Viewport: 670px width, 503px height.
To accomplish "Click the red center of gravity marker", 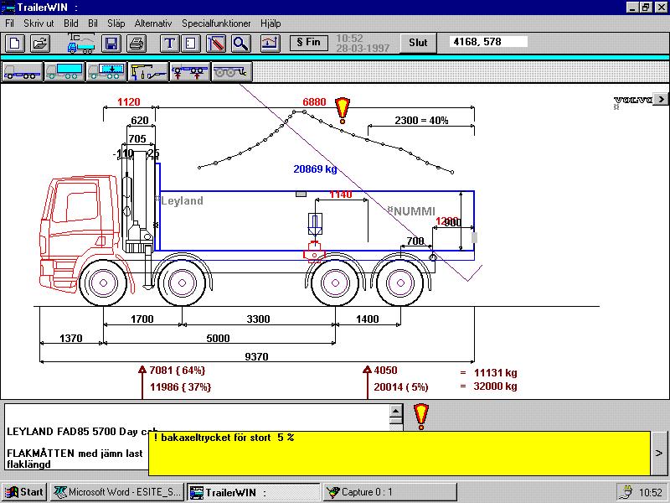I will point(314,252).
